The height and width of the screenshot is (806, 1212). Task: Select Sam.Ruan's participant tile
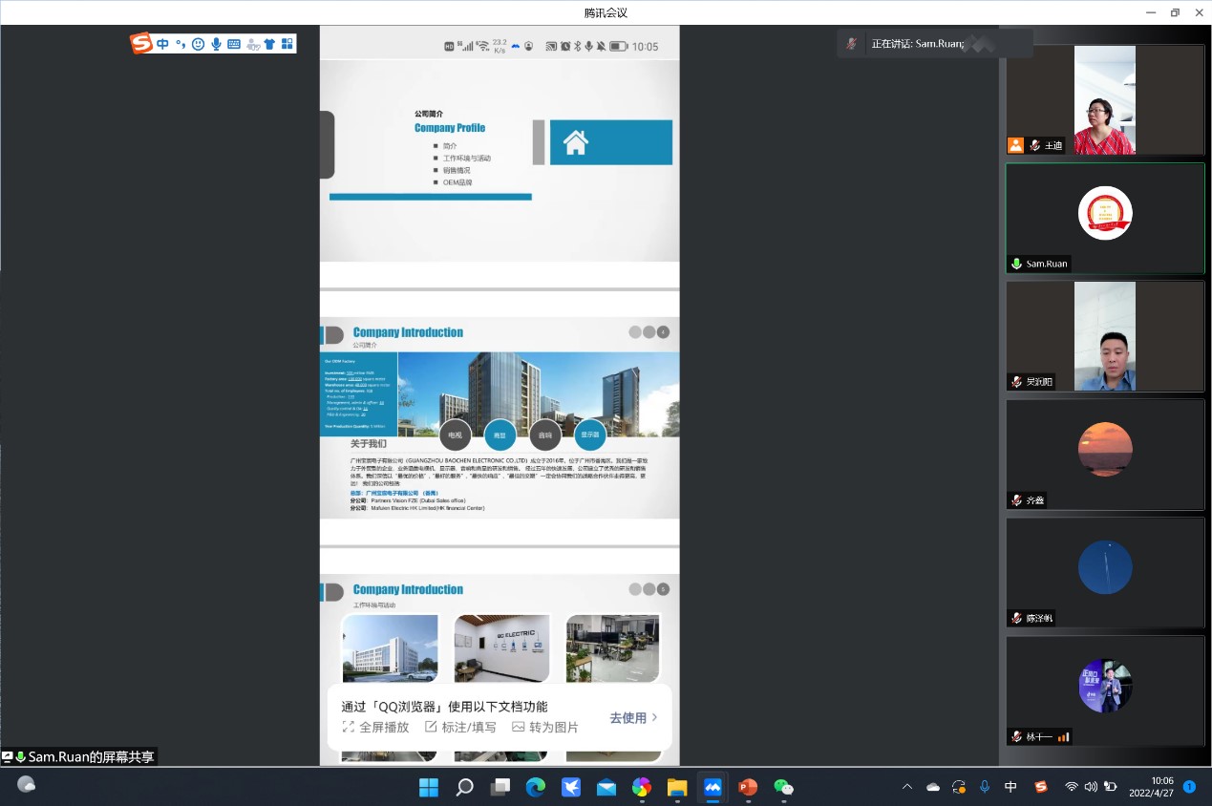point(1105,218)
